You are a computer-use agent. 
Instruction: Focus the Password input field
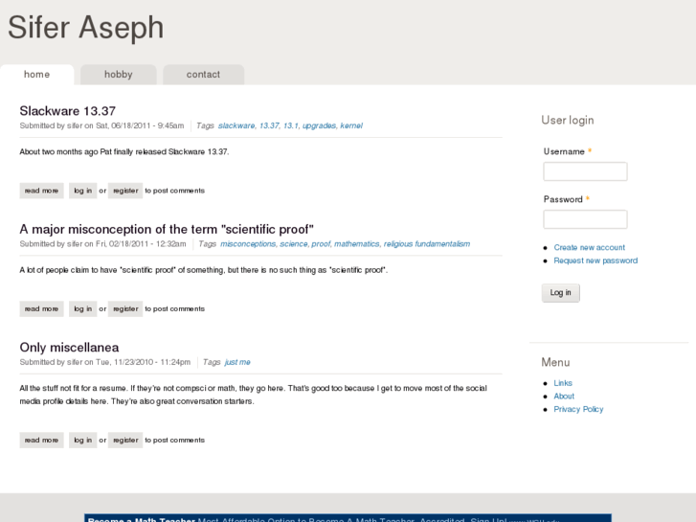tap(585, 219)
